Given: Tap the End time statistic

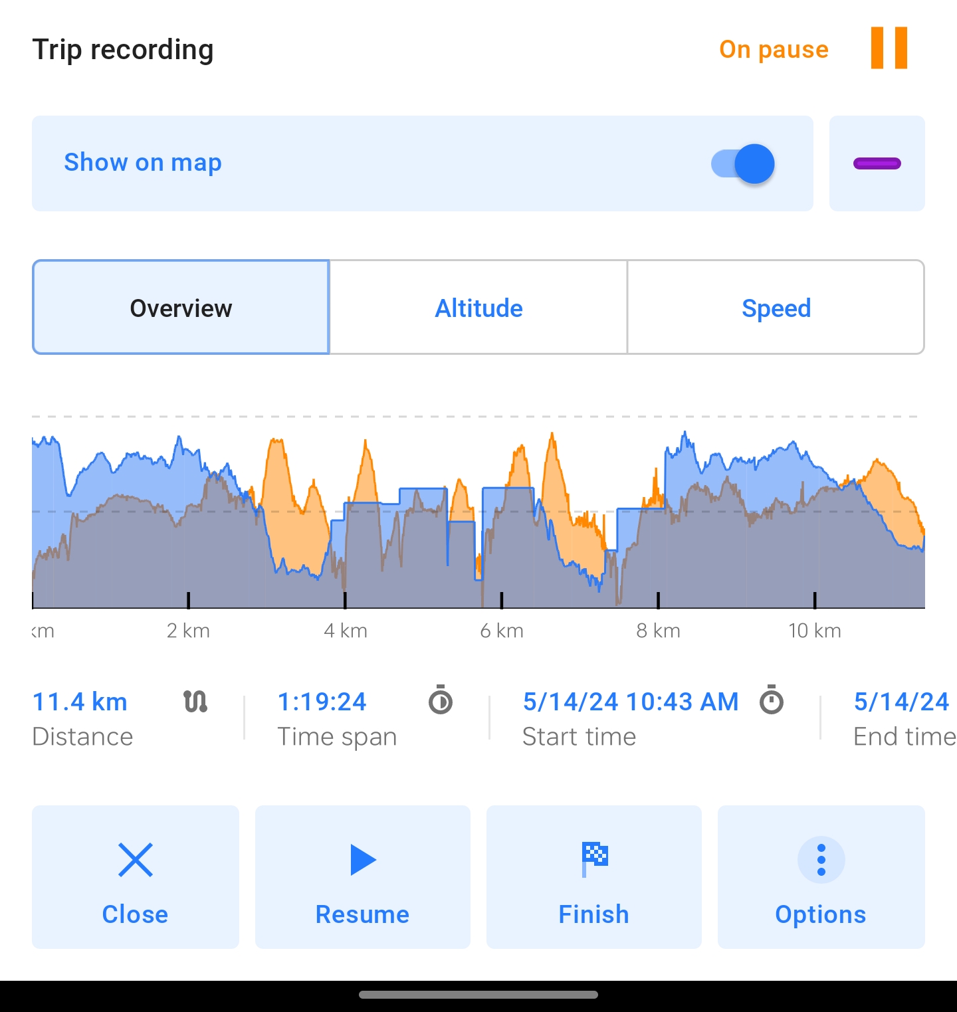Looking at the screenshot, I should point(904,719).
